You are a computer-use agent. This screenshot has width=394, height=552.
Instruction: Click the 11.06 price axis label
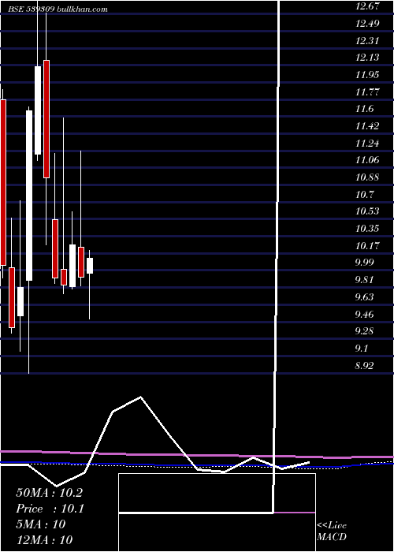click(x=367, y=160)
